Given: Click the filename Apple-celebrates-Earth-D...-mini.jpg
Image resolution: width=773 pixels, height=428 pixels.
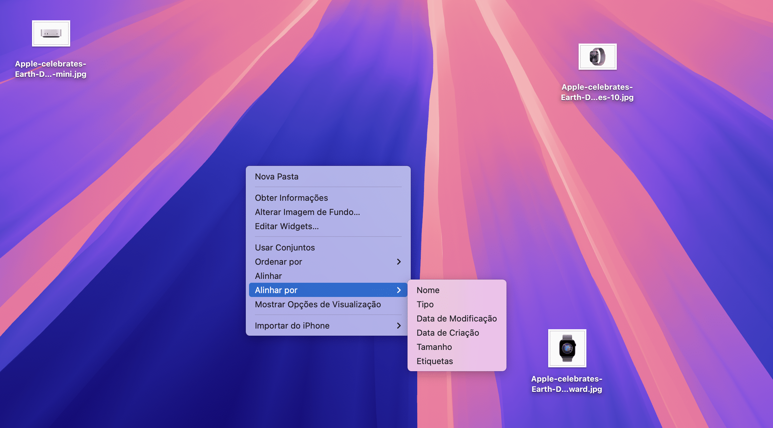Looking at the screenshot, I should [x=51, y=69].
